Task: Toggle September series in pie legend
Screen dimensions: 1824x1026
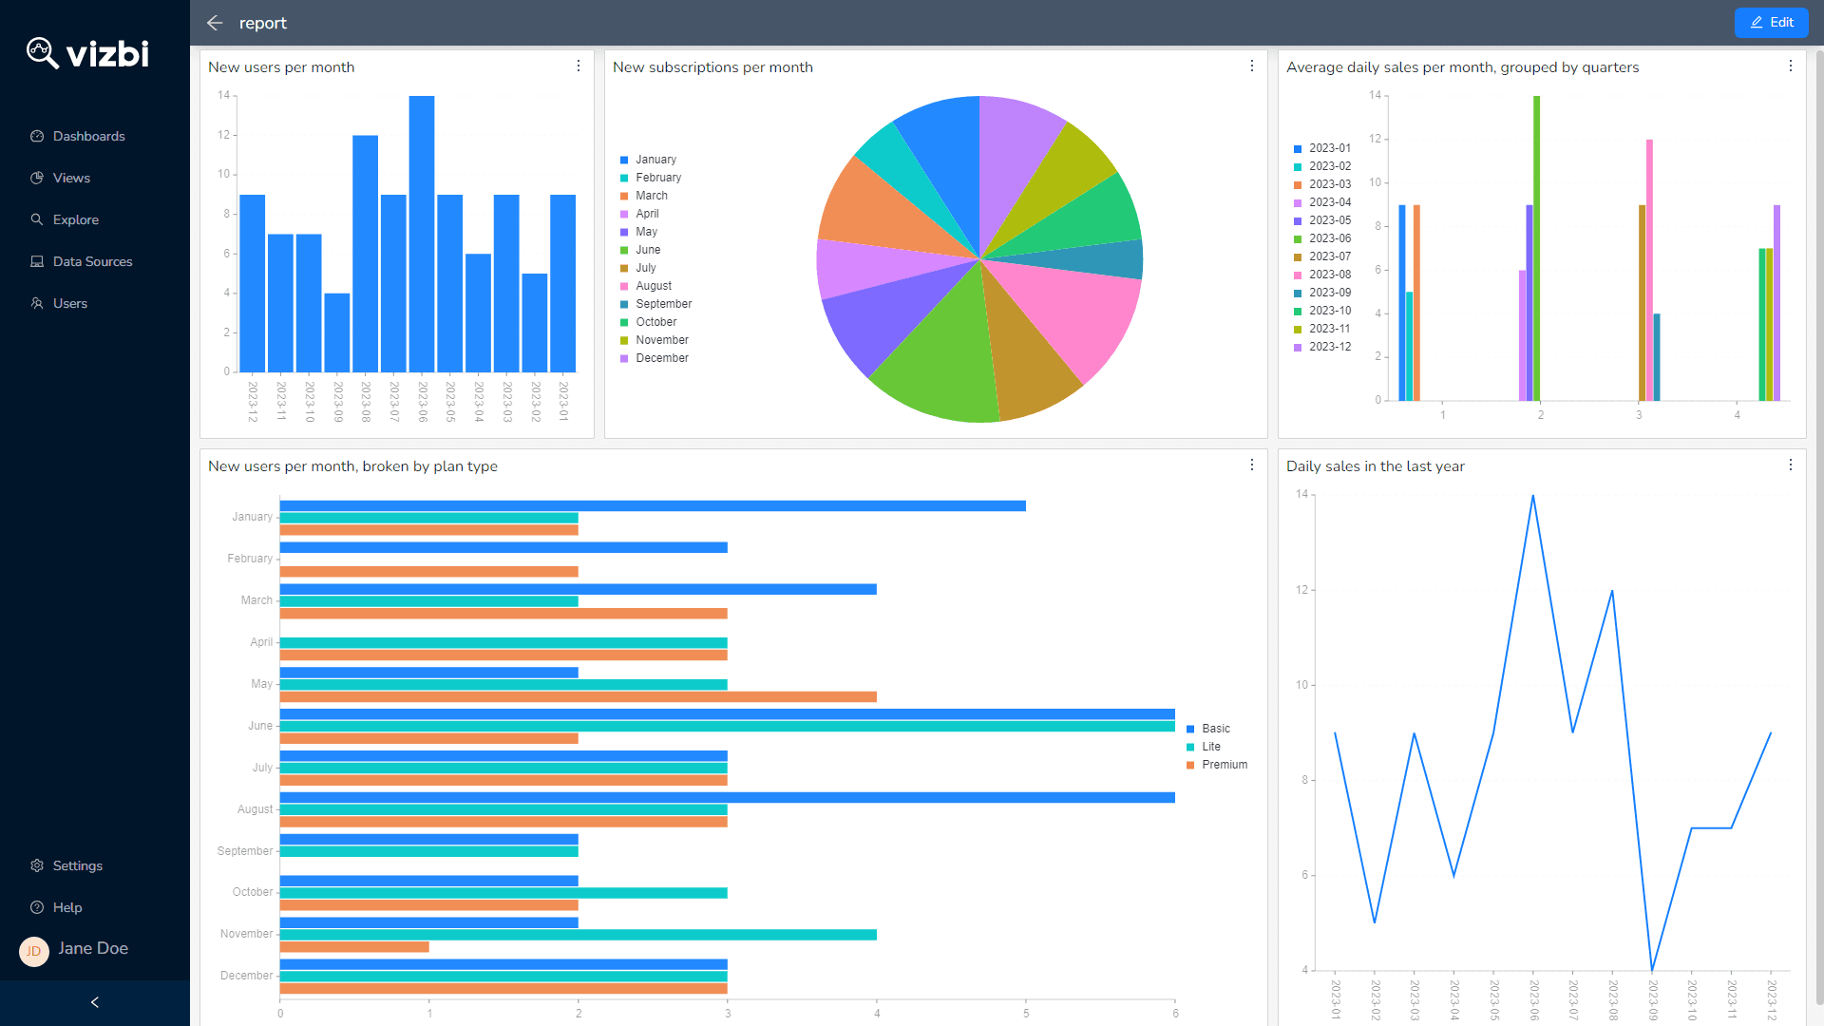Action: pos(656,304)
